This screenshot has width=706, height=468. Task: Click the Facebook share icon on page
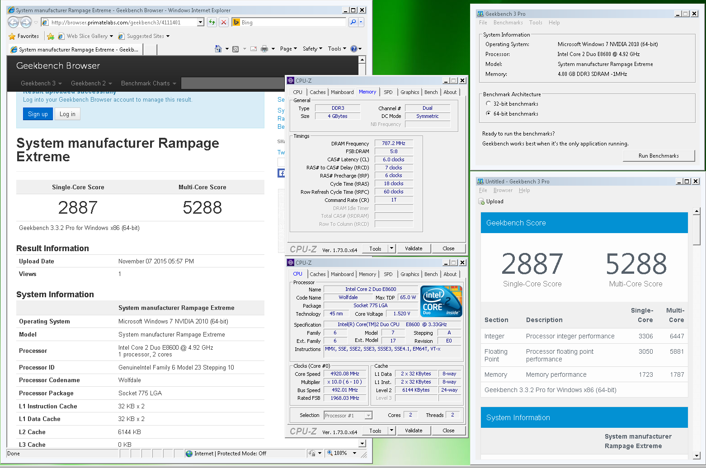[x=281, y=173]
